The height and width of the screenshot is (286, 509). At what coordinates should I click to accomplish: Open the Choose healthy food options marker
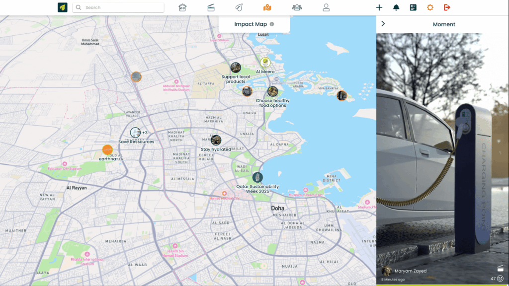click(273, 91)
